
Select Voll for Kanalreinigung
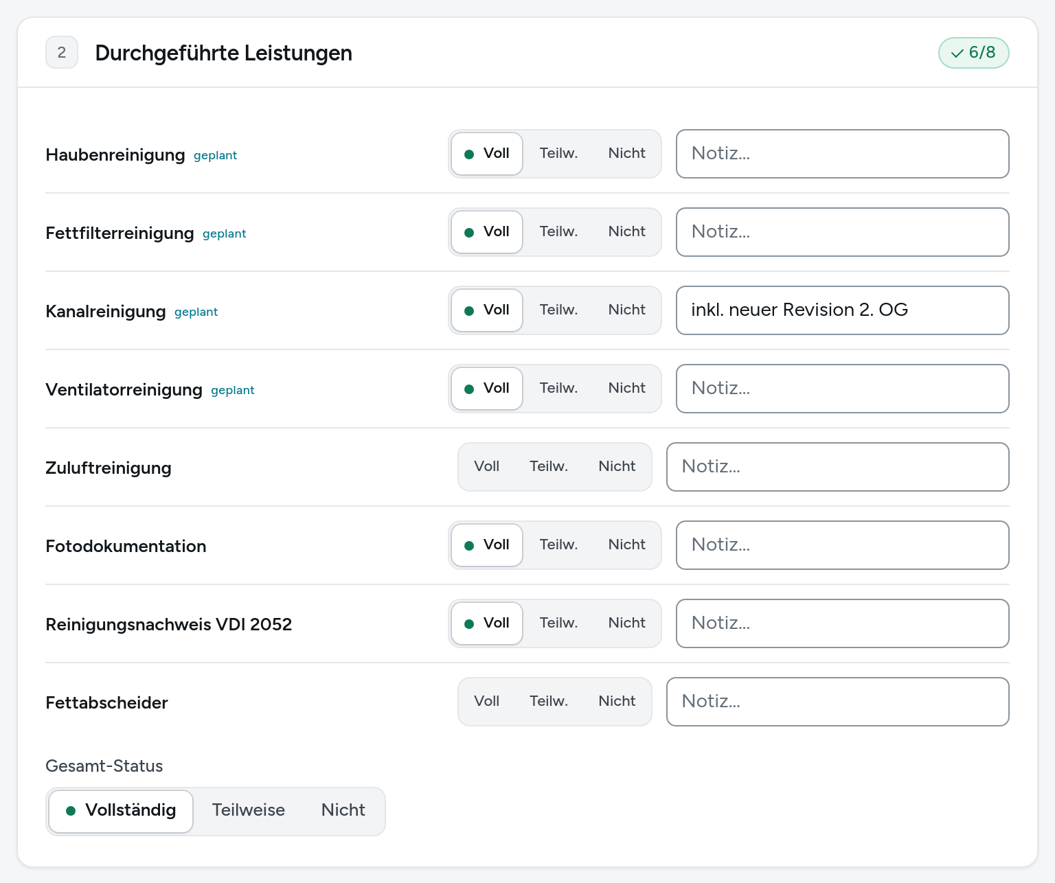click(x=487, y=310)
